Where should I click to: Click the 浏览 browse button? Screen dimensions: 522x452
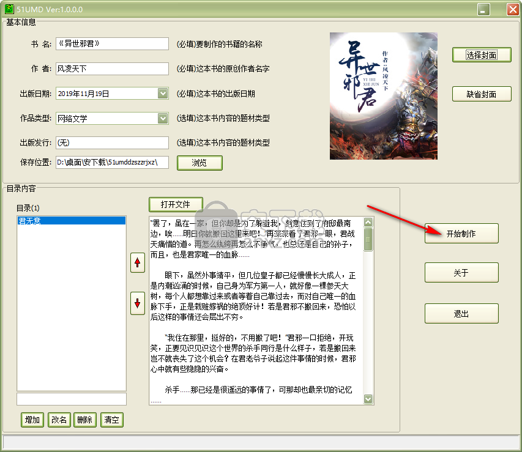point(199,163)
